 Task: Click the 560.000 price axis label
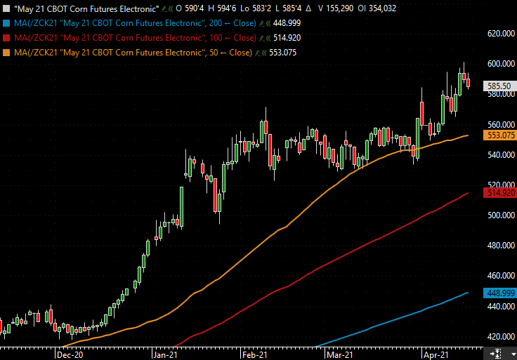click(x=501, y=124)
